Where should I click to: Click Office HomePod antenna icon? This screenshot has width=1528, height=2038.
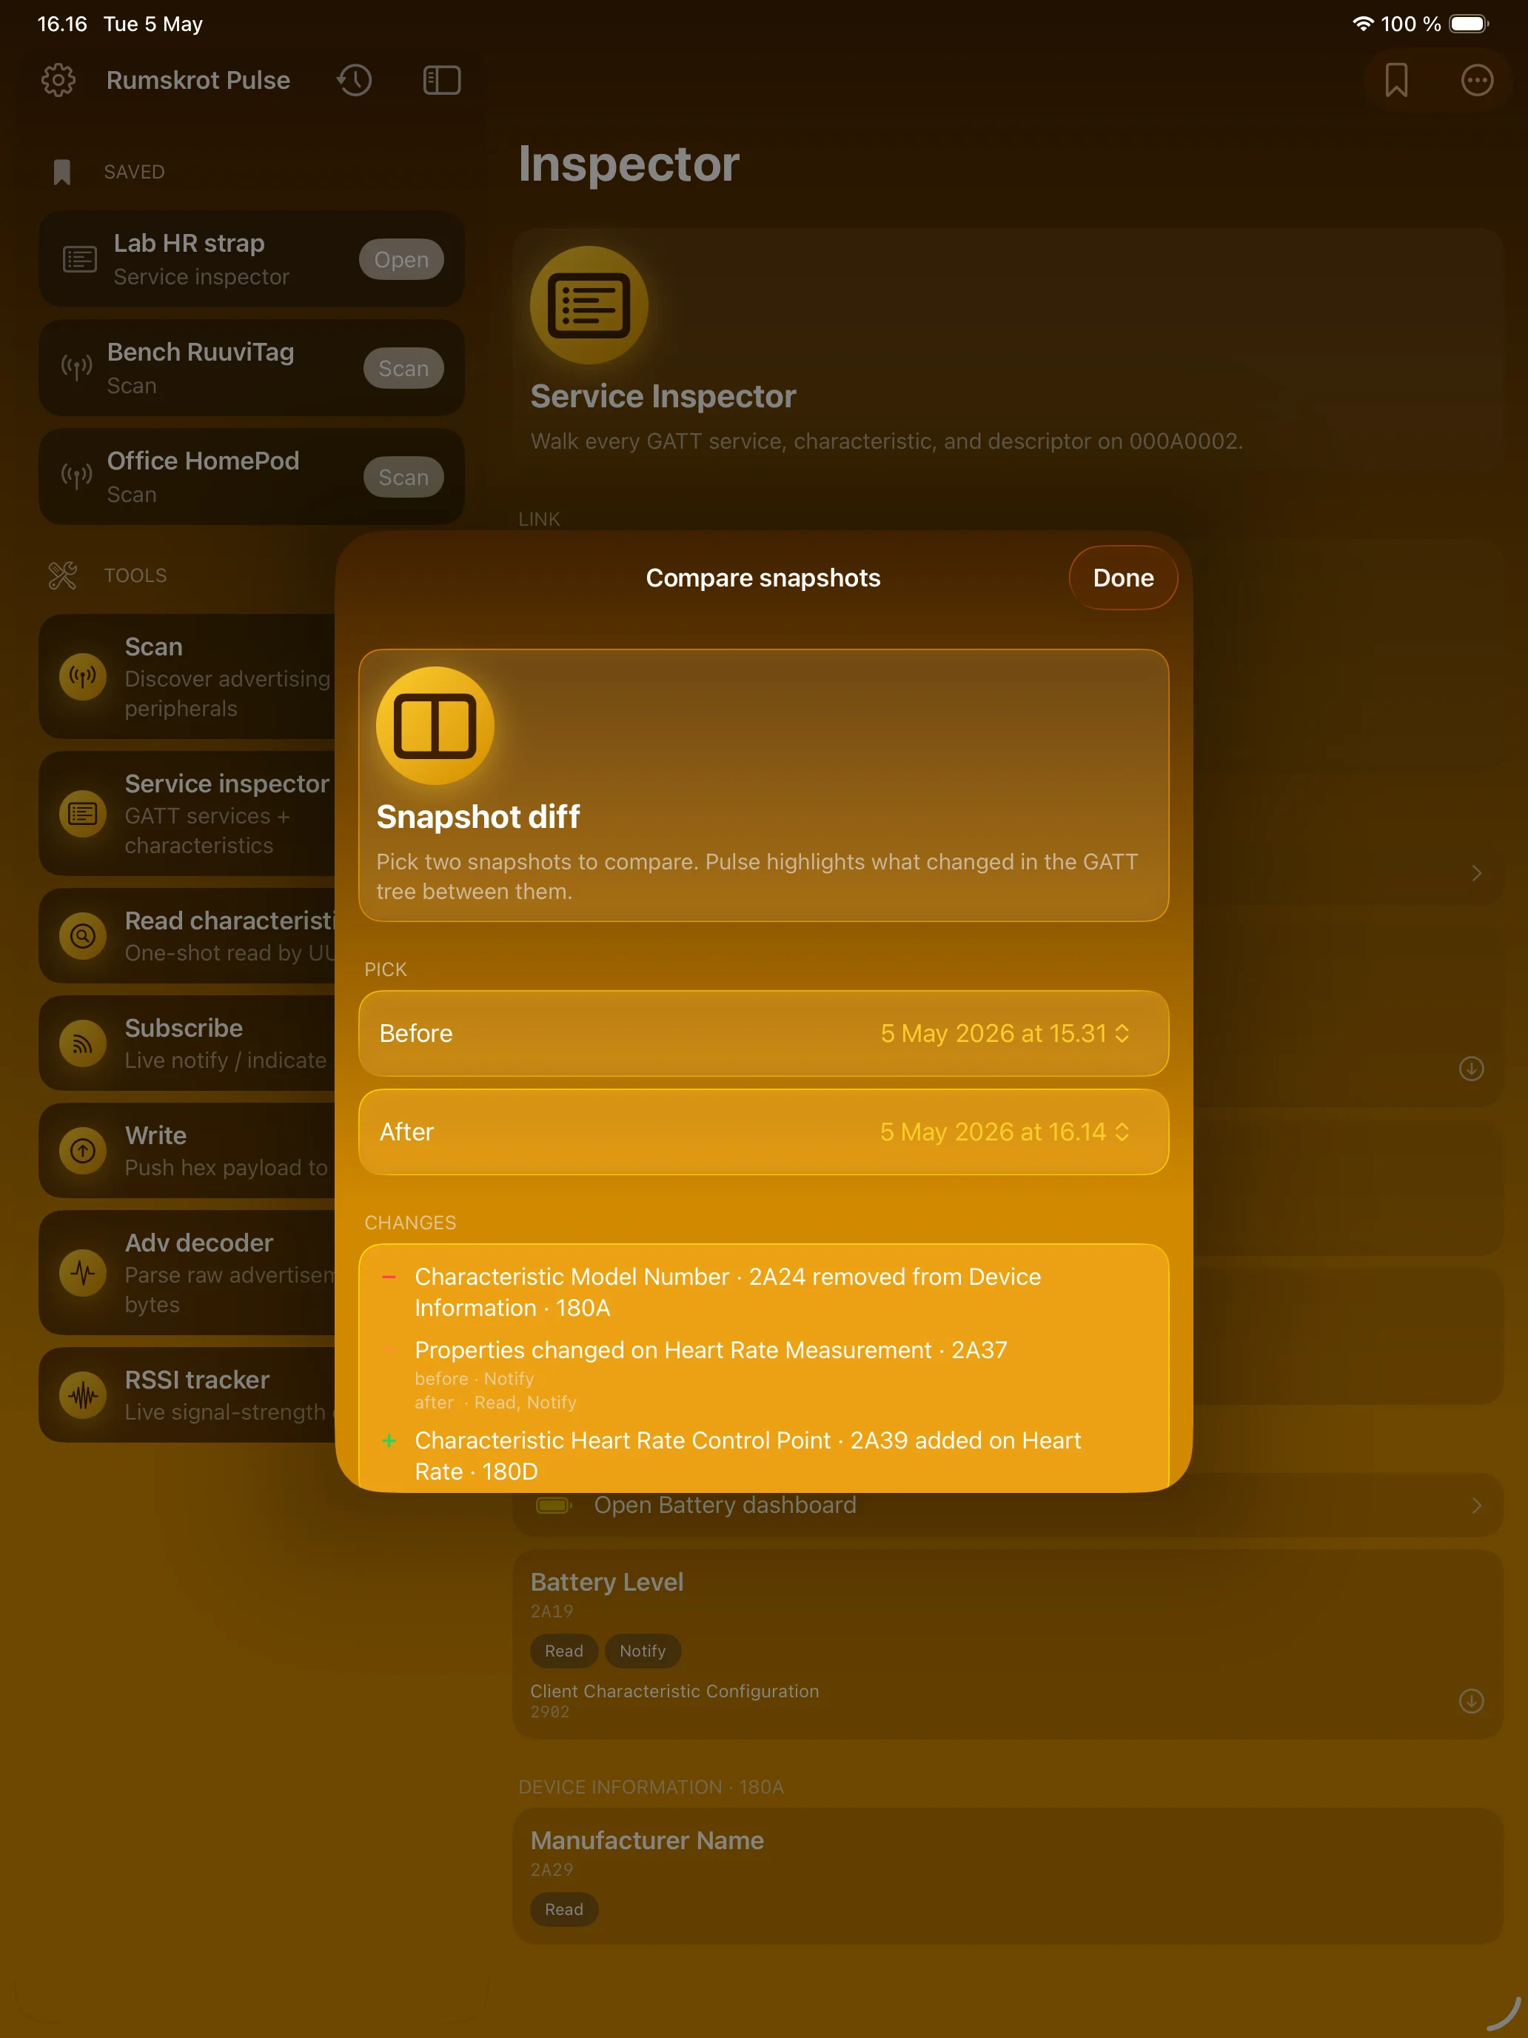coord(76,476)
